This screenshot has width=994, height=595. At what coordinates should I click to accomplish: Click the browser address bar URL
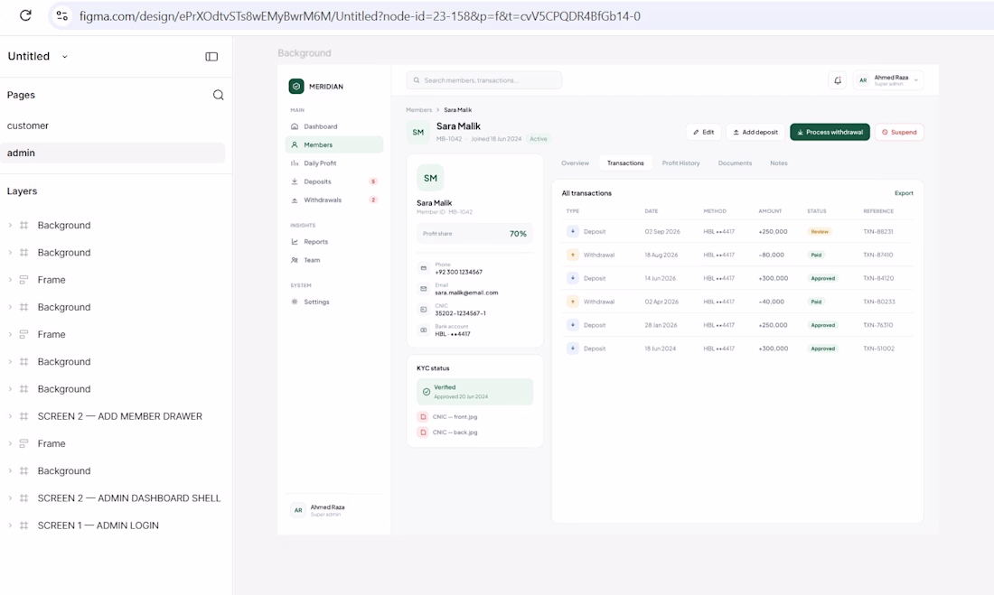click(x=360, y=16)
